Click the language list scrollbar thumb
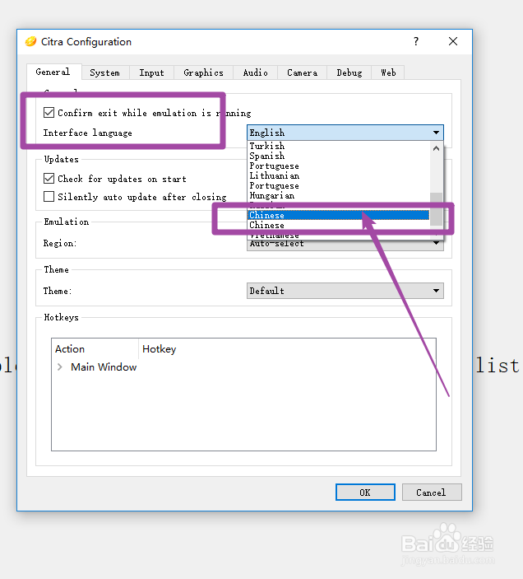523x579 pixels. [437, 209]
